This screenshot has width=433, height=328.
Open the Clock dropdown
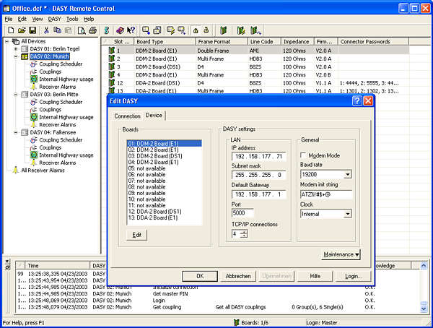[347, 214]
